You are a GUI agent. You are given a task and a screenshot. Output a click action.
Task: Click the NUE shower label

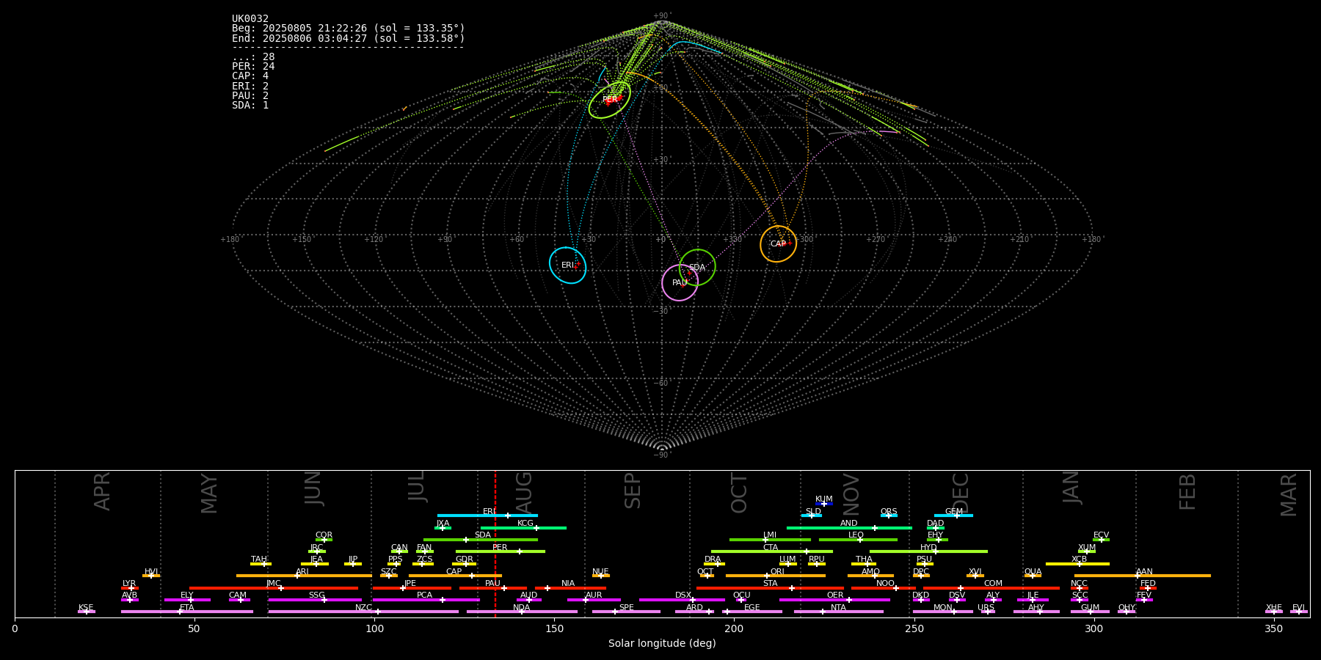[600, 572]
